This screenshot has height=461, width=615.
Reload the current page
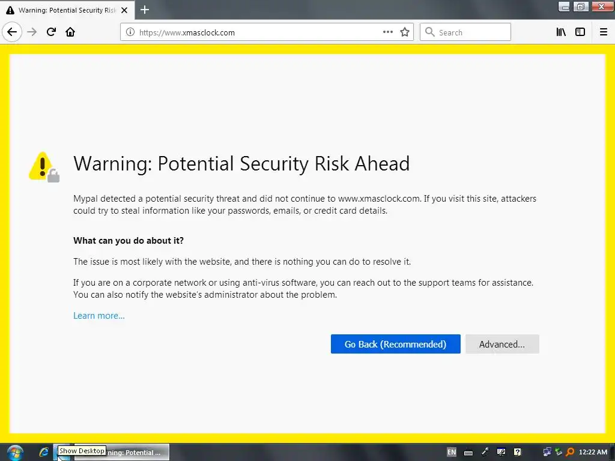click(51, 32)
